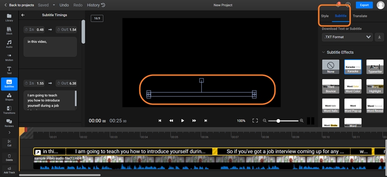Open the help icon
387x177 pixels.
click(x=348, y=5)
